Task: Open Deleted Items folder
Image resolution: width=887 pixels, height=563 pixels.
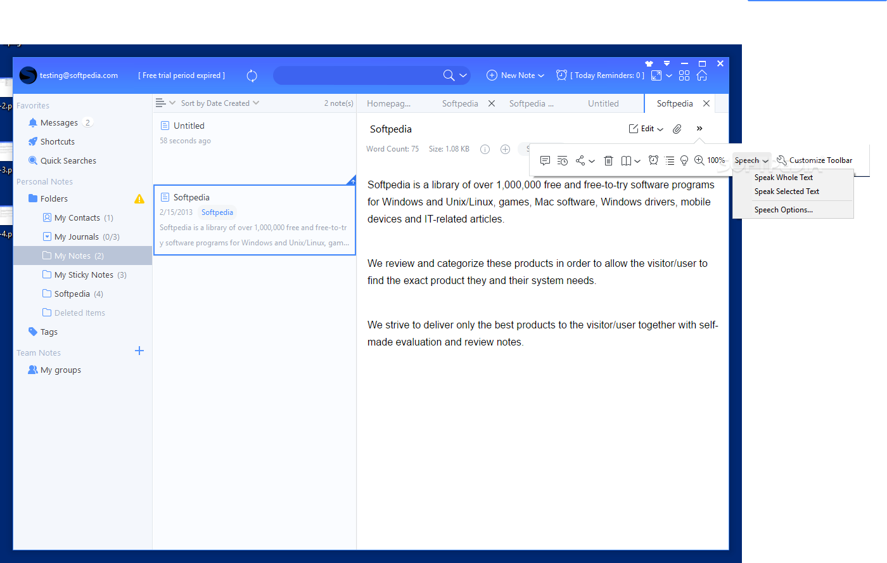Action: tap(73, 313)
